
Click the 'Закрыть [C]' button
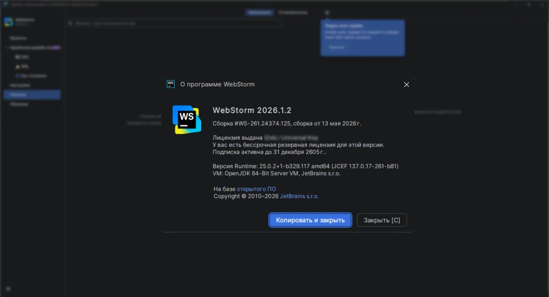[382, 220]
